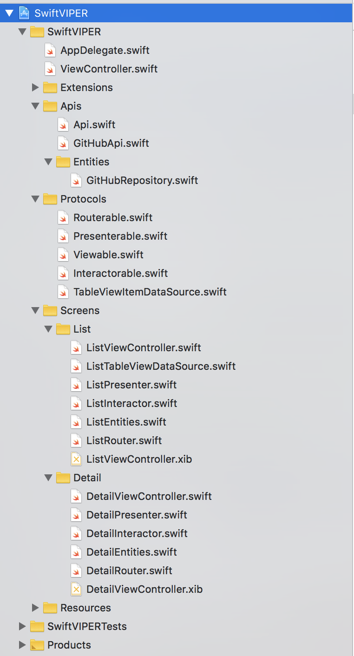
Task: Click the Products folder icon
Action: click(37, 645)
